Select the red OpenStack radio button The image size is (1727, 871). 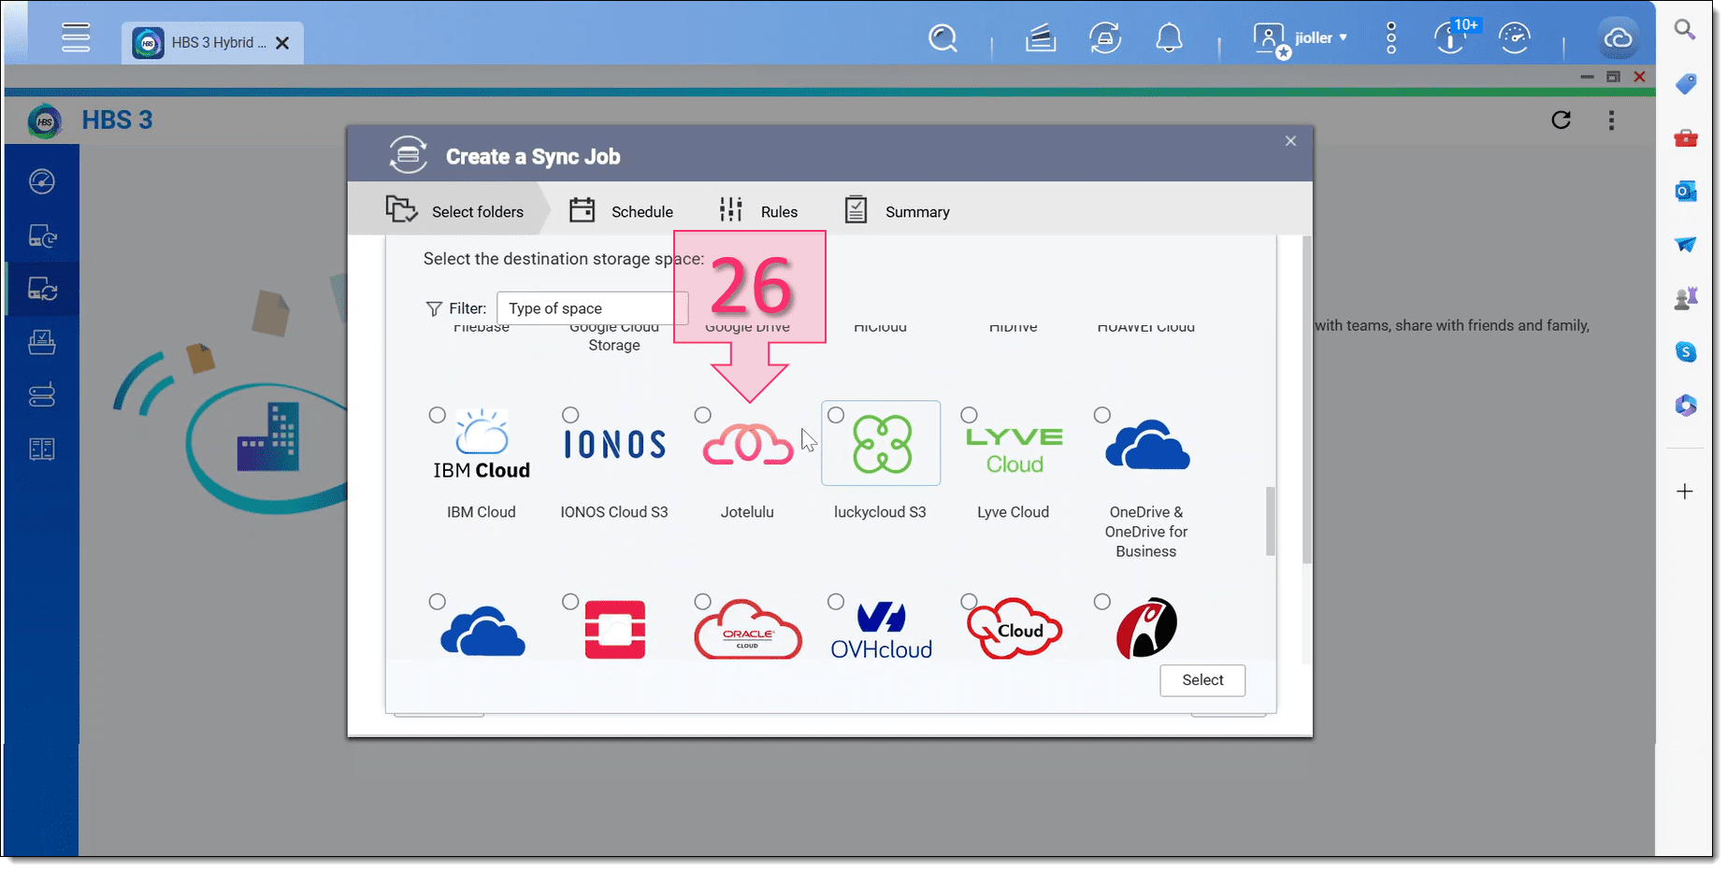(570, 602)
